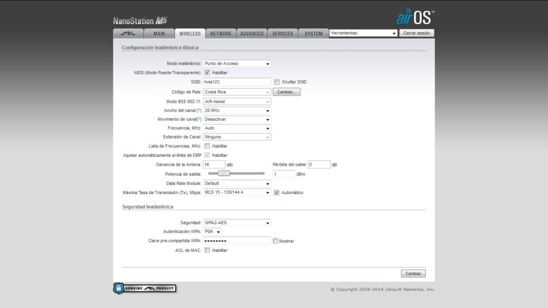Click Potencia de salida dBm field

pyautogui.click(x=284, y=174)
